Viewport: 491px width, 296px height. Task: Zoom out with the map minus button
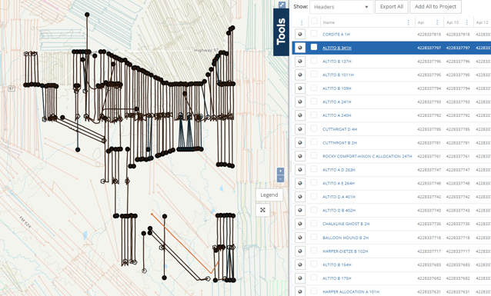point(281,178)
